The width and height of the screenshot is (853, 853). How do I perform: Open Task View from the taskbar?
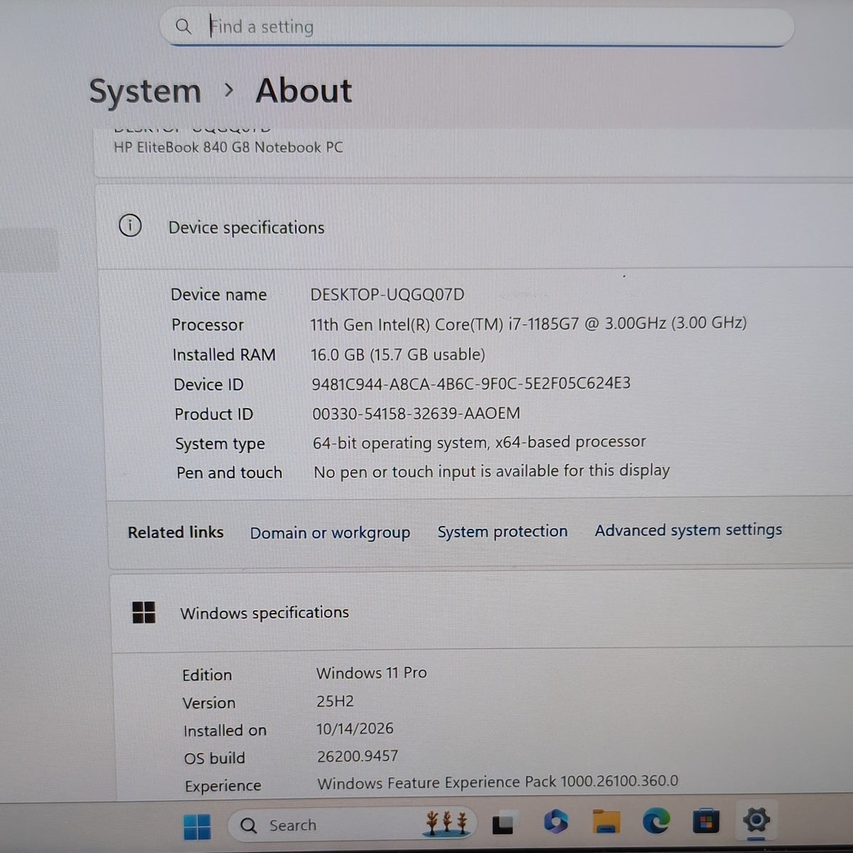[x=503, y=823]
